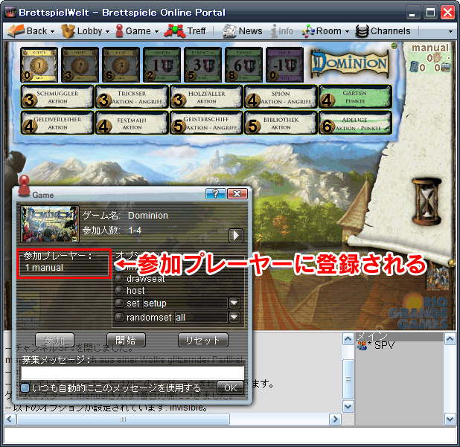Screen dimensions: 460x447
Task: Select the Kupfer 1-coin treasure card
Action: tap(39, 65)
